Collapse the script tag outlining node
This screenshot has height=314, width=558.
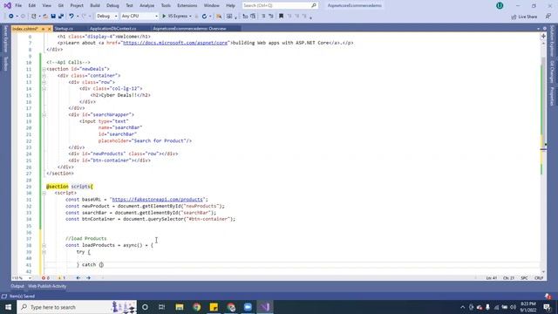(x=44, y=193)
